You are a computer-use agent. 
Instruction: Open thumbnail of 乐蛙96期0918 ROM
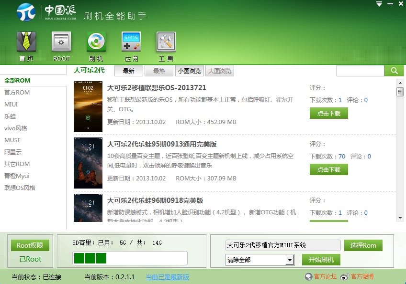tap(88, 208)
